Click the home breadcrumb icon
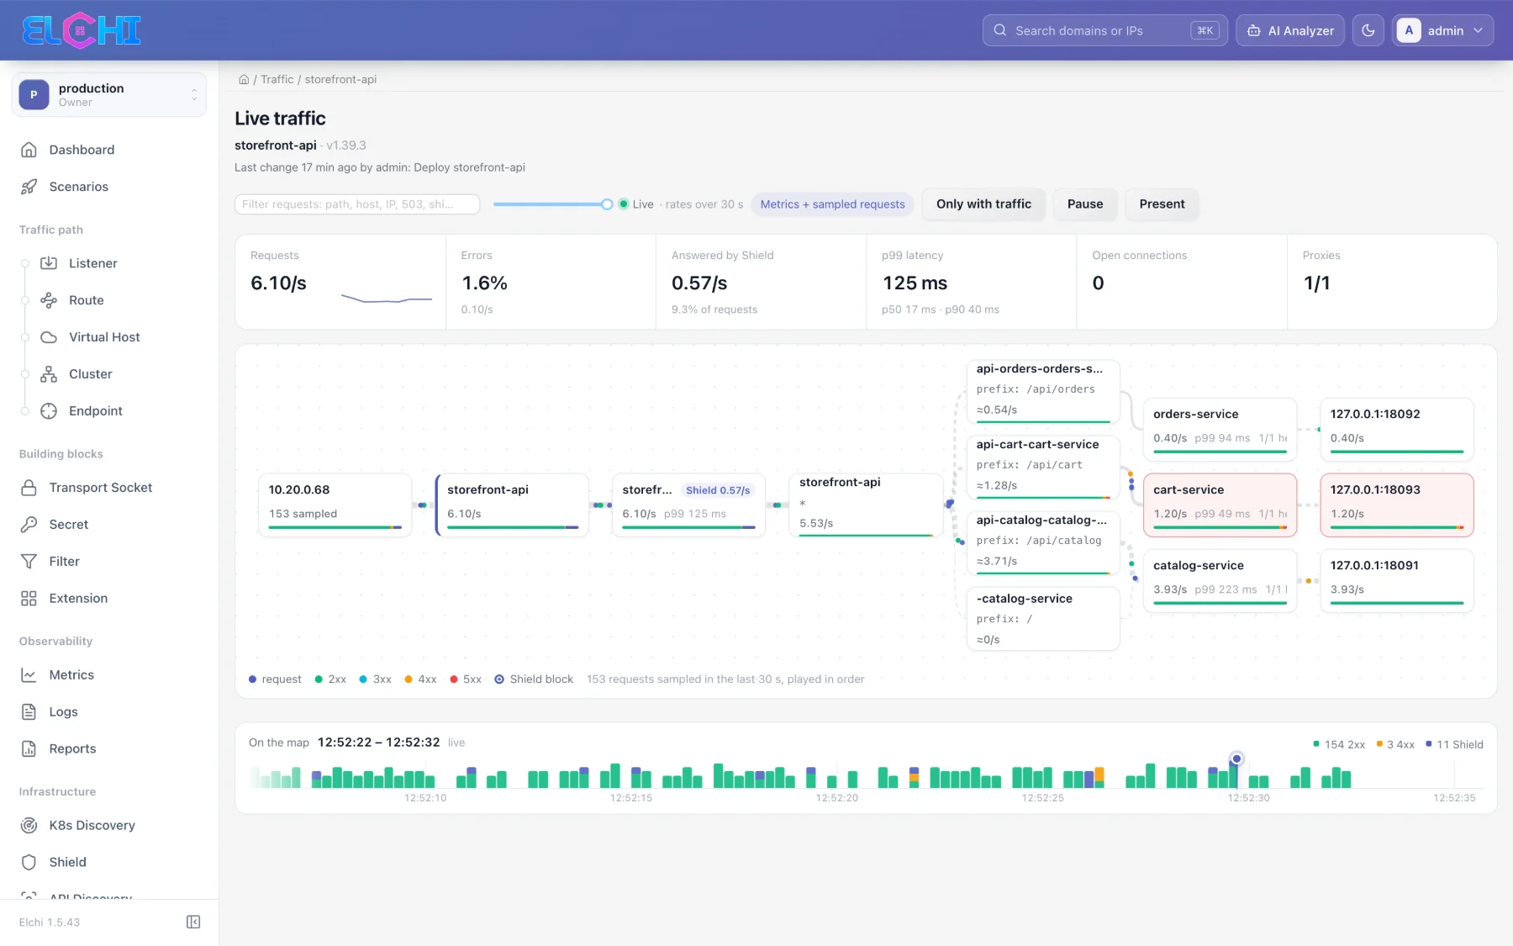Screen dimensions: 1513x946 pos(244,80)
